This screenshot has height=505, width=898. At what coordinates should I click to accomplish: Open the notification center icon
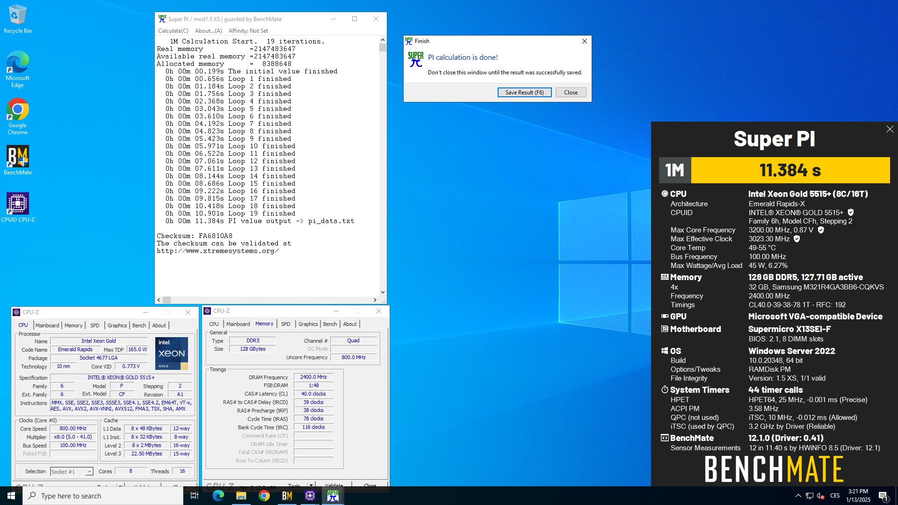(883, 496)
